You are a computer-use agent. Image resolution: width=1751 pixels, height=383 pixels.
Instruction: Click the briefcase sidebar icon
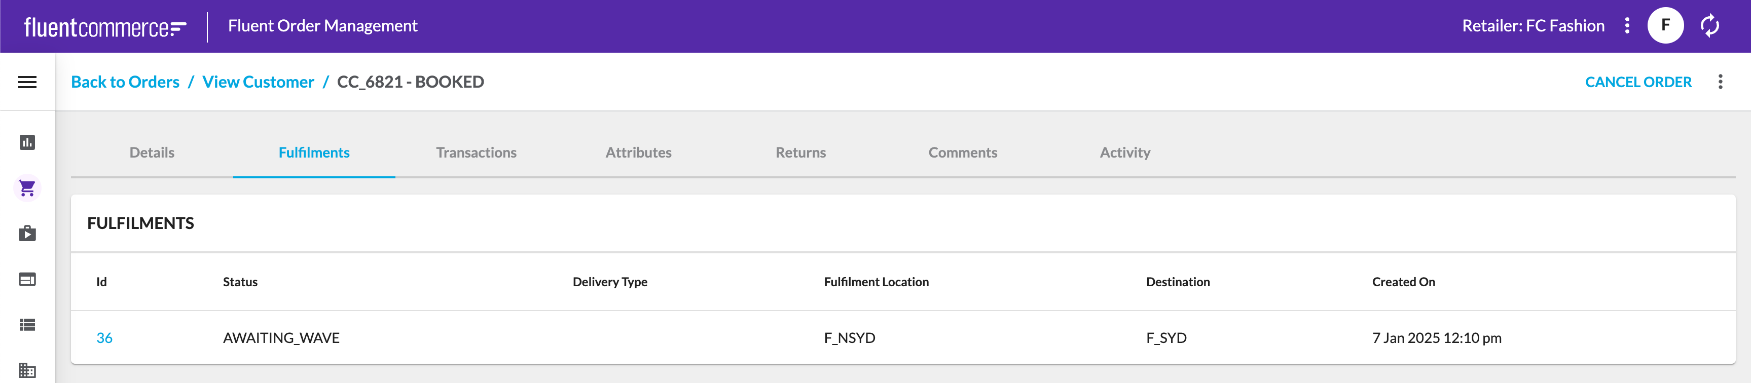tap(27, 234)
